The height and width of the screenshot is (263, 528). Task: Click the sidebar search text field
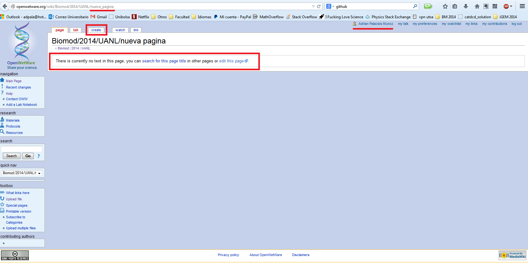(x=21, y=149)
